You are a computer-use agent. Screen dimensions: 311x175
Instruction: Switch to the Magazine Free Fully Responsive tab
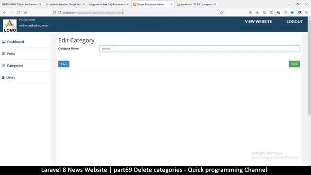(108, 4)
